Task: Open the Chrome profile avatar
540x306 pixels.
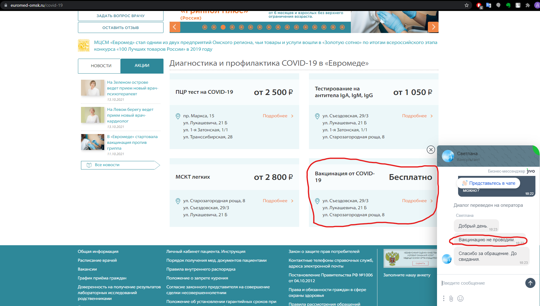Action: tap(537, 5)
